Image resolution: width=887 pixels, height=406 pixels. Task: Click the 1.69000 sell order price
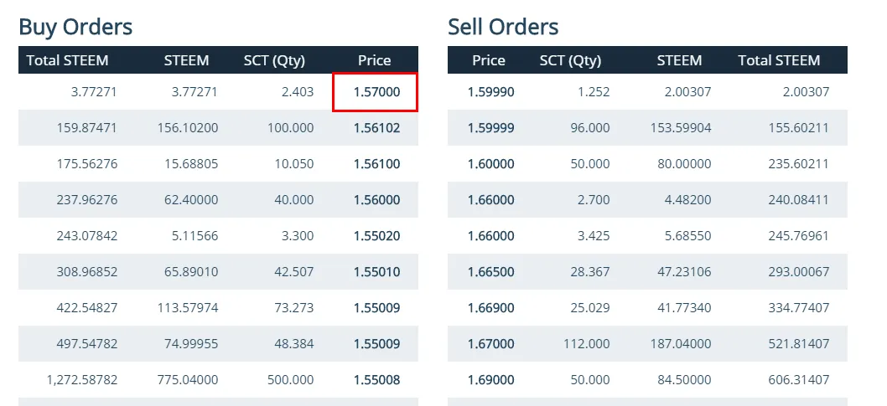coord(491,380)
